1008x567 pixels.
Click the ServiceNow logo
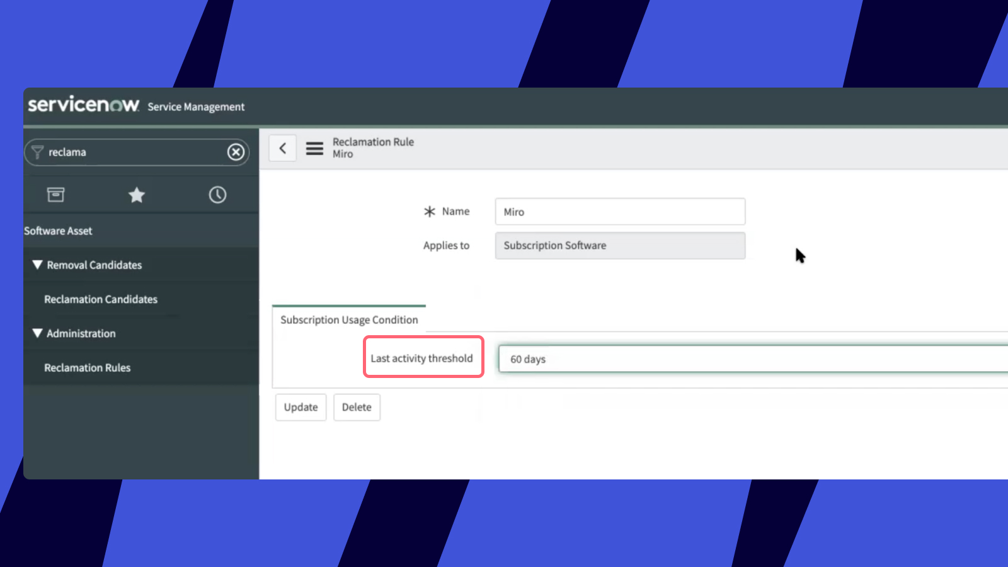pos(83,105)
